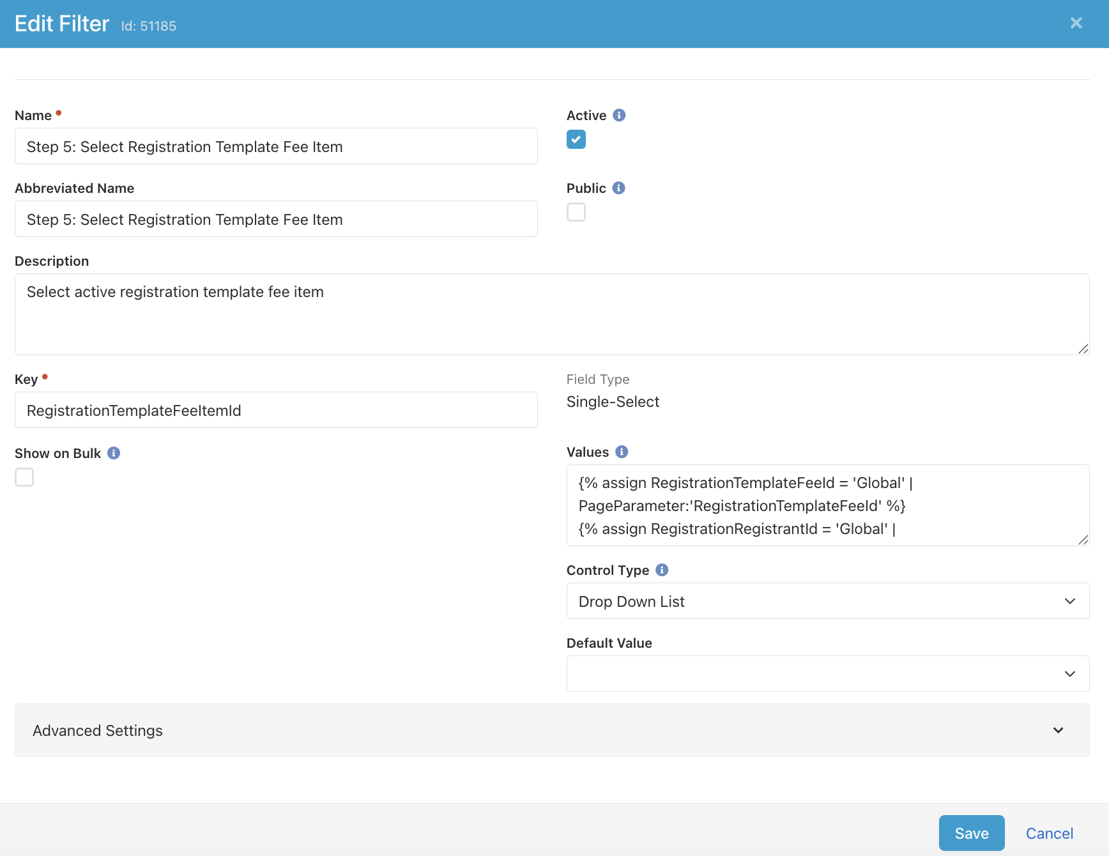Click the Values textarea resize handle
The image size is (1109, 856).
(x=1083, y=540)
